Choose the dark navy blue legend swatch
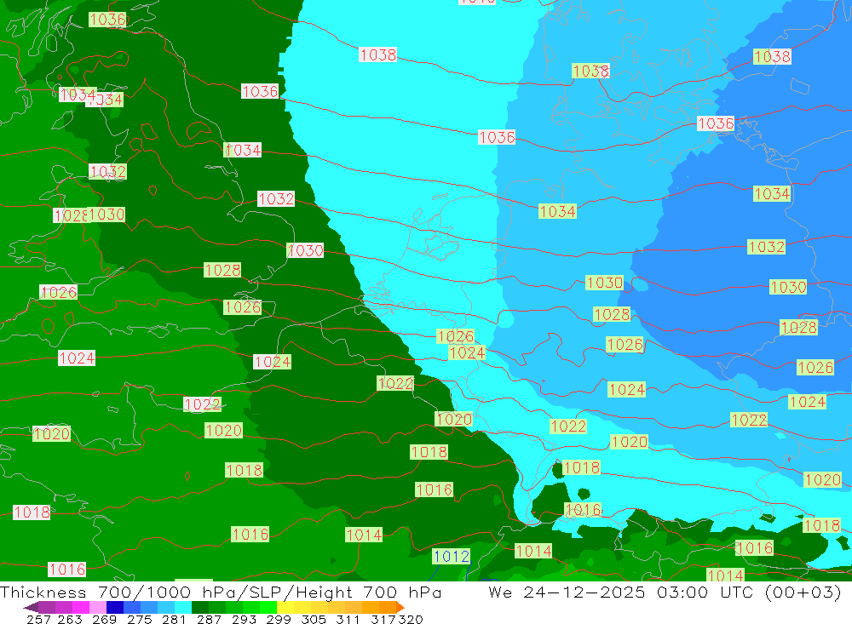 (x=115, y=607)
